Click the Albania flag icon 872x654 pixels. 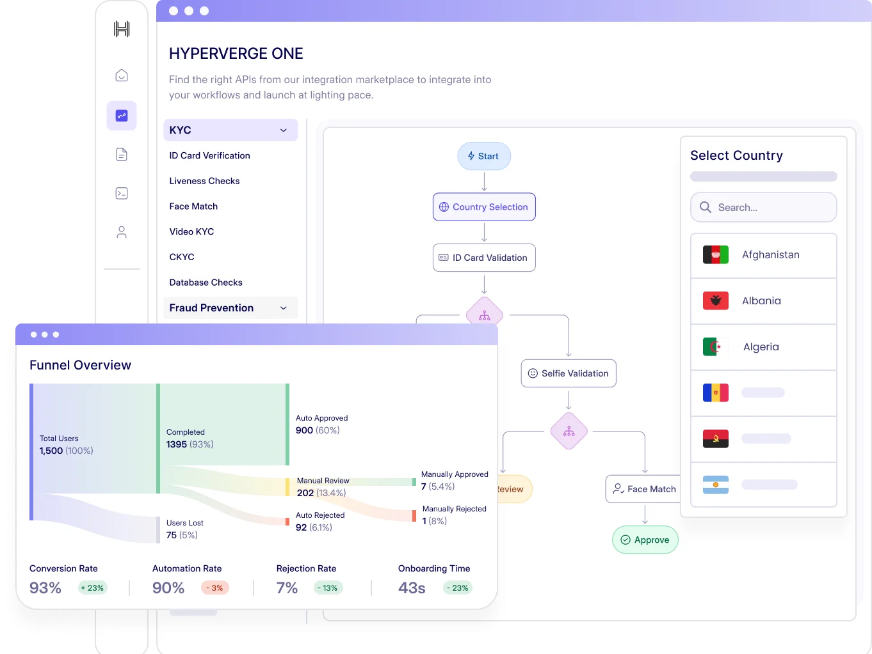click(716, 300)
